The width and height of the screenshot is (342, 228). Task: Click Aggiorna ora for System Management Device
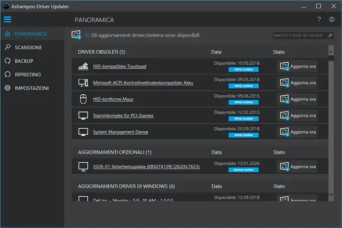297,131
